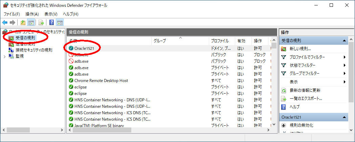Click 規則の無効化 for Oracle1521
Viewport: 355px width, 142px height.
pos(301,125)
